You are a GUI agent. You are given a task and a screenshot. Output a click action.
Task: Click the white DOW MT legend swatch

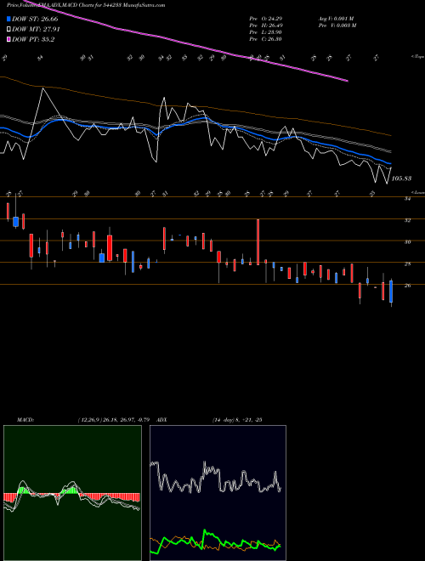tap(9, 30)
